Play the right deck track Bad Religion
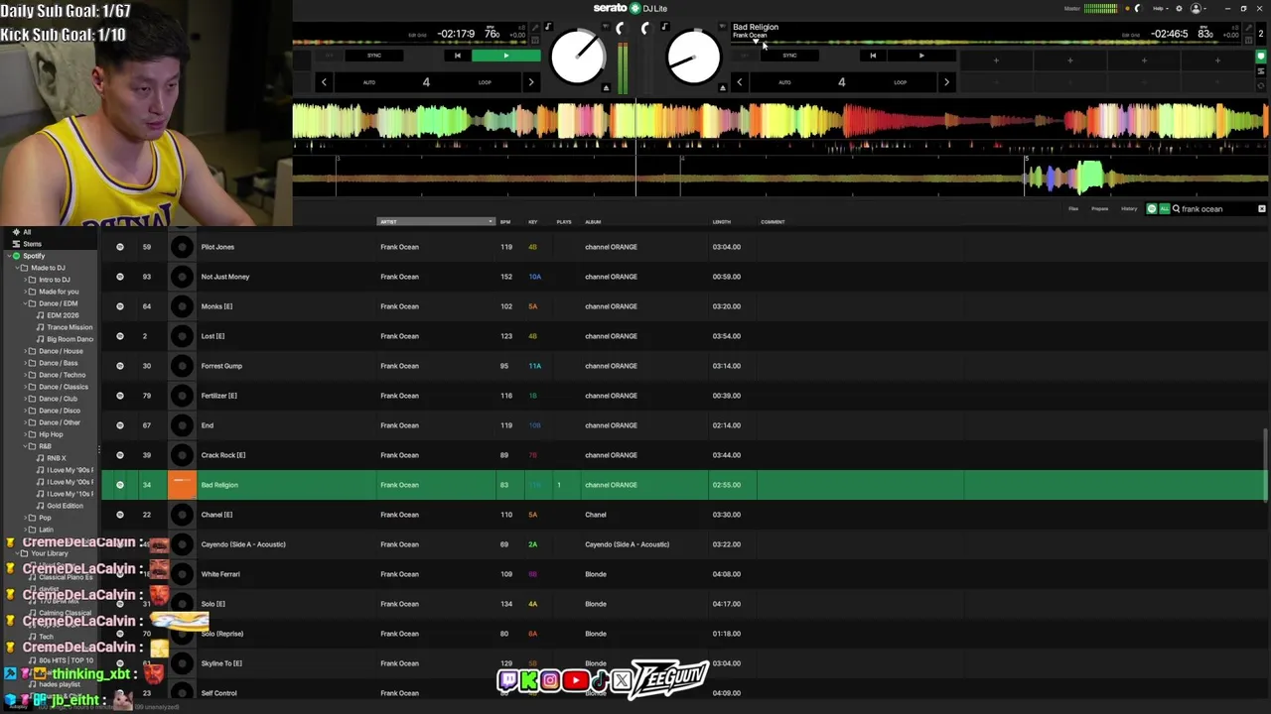This screenshot has width=1271, height=714. (x=920, y=56)
